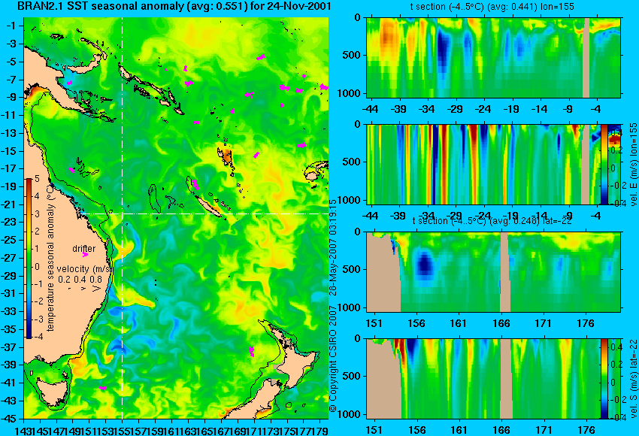Image resolution: width=639 pixels, height=436 pixels.
Task: Click the medium velocity arrow under 0.4
Action: click(x=83, y=289)
